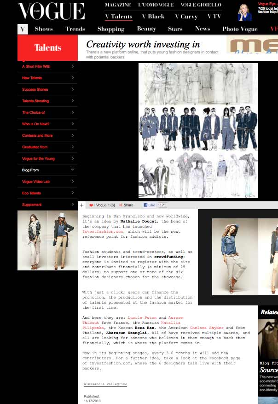Viewport: 278px width, 404px height.
Task: Click the Like count 171 box
Action: [162, 205]
